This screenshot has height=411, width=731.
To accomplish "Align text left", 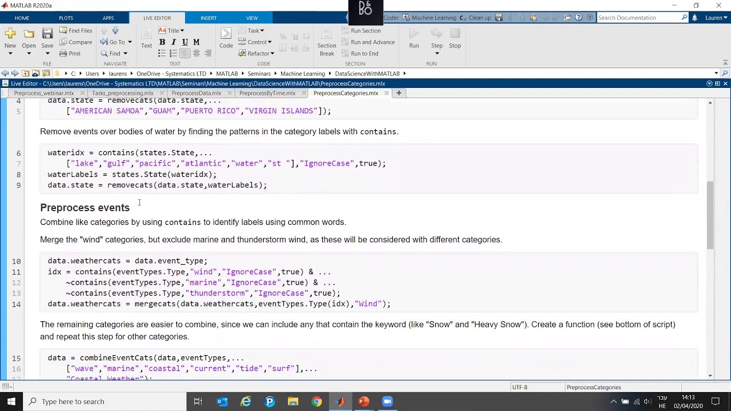I will pos(185,54).
